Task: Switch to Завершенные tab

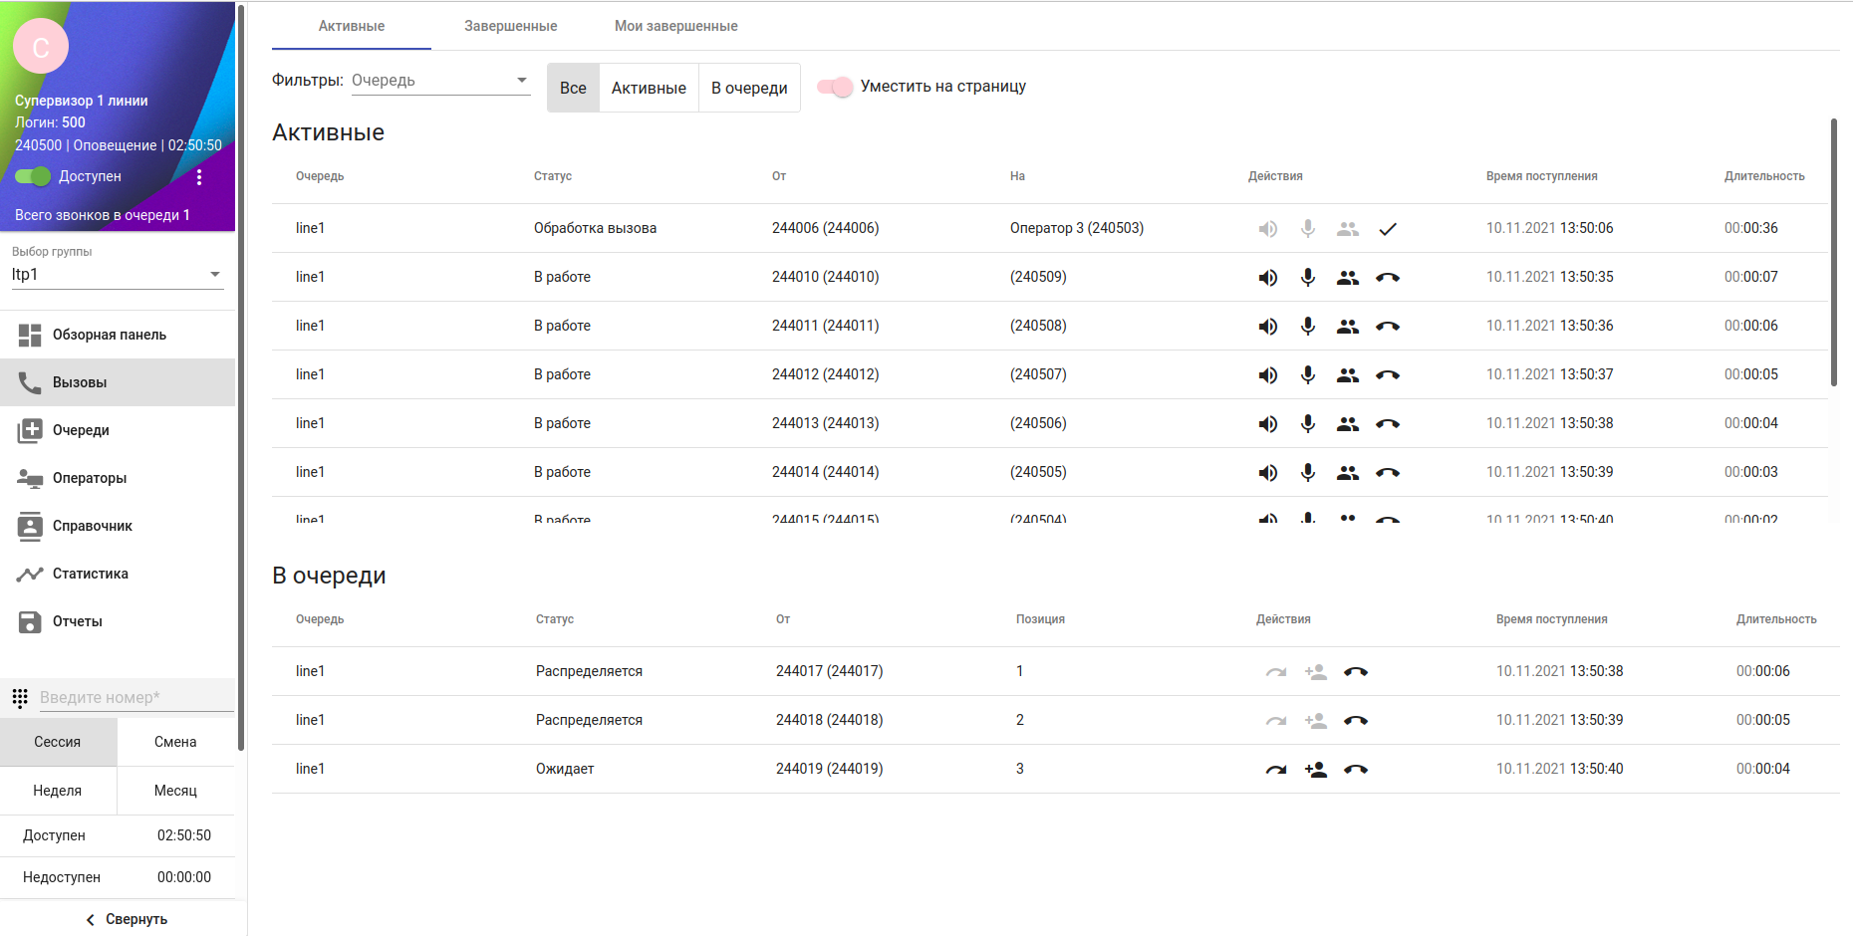Action: [510, 26]
